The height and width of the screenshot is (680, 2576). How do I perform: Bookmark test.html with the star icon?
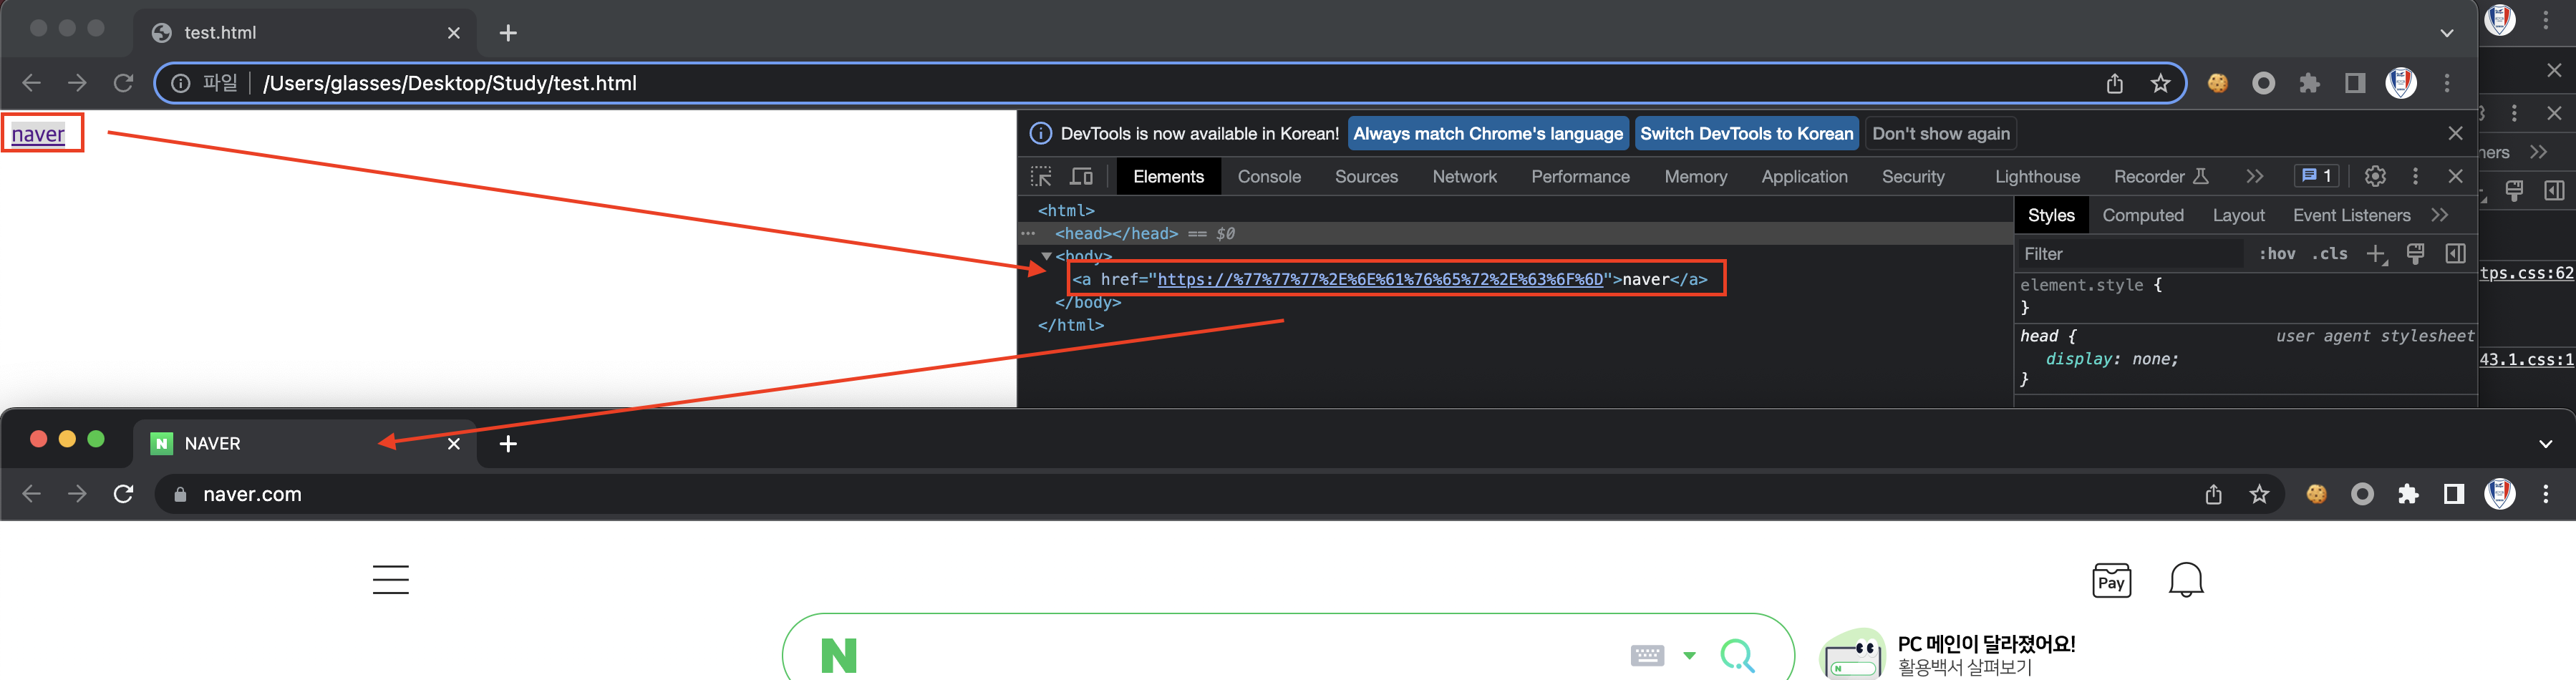click(2160, 83)
